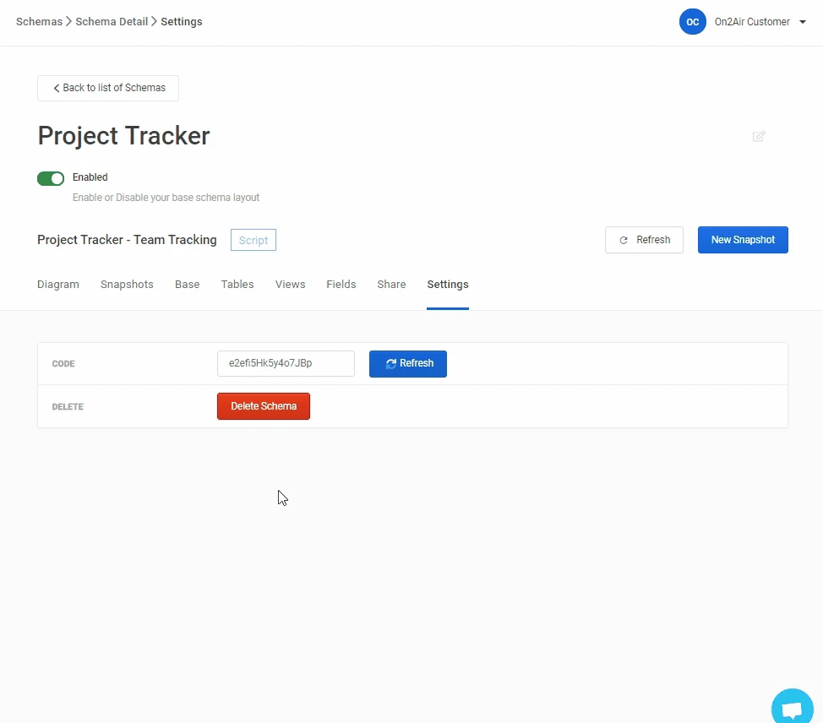The image size is (823, 723).
Task: Go to the Base tab
Action: [x=187, y=285]
